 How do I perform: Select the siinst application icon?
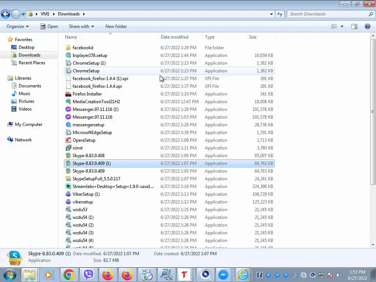point(68,148)
